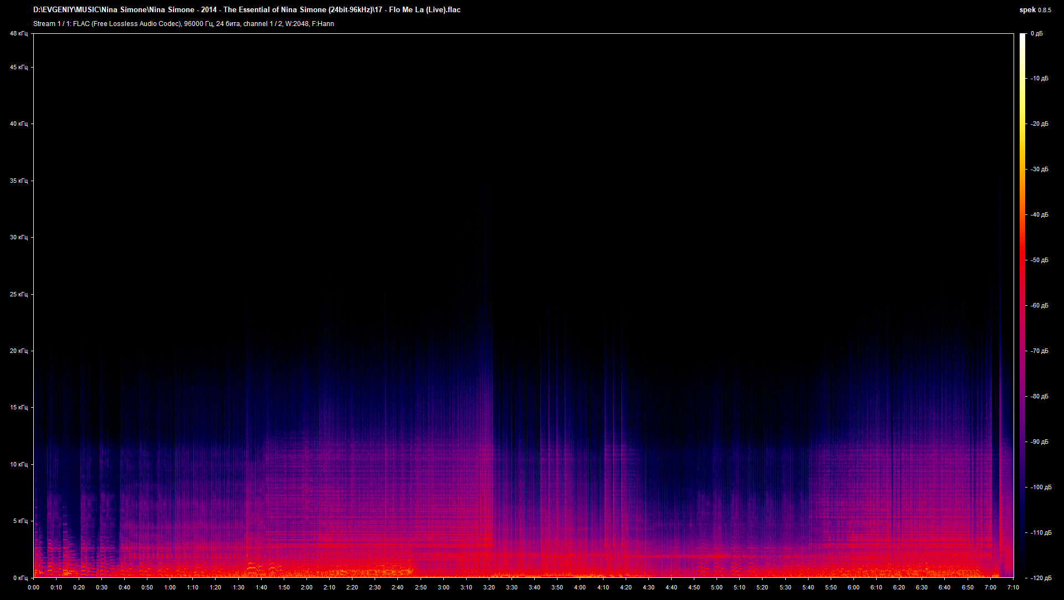This screenshot has width=1064, height=600.
Task: Click the 45 кГц frequency axis label
Action: [18, 68]
